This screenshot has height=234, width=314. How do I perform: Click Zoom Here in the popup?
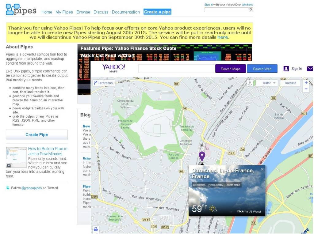tap(233, 185)
